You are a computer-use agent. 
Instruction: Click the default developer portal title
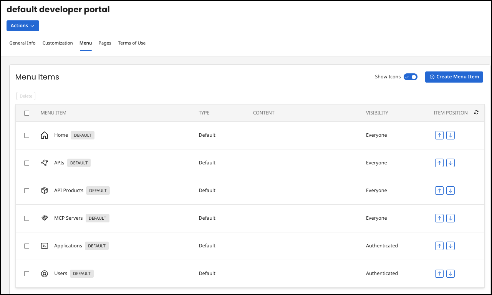click(58, 10)
